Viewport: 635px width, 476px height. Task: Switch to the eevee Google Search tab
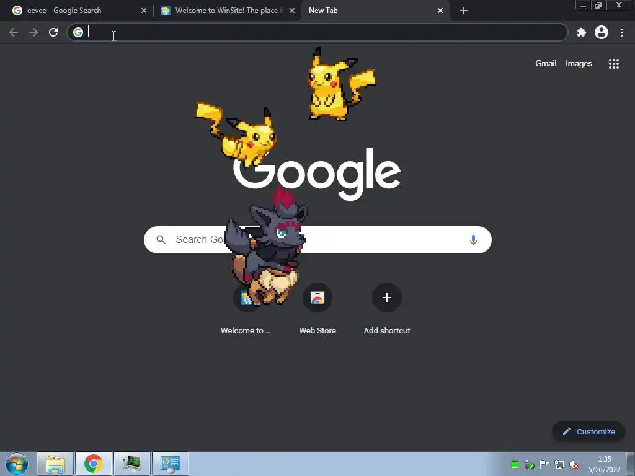[x=77, y=11]
